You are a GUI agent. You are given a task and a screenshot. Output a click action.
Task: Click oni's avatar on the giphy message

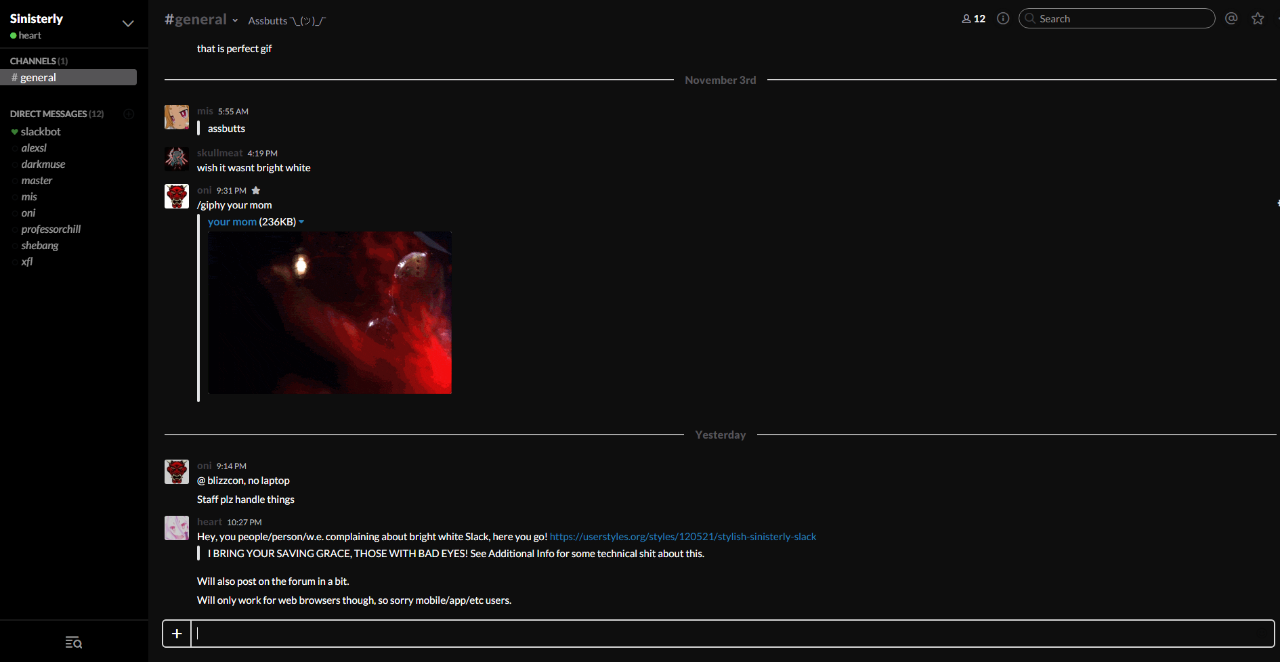pos(177,196)
